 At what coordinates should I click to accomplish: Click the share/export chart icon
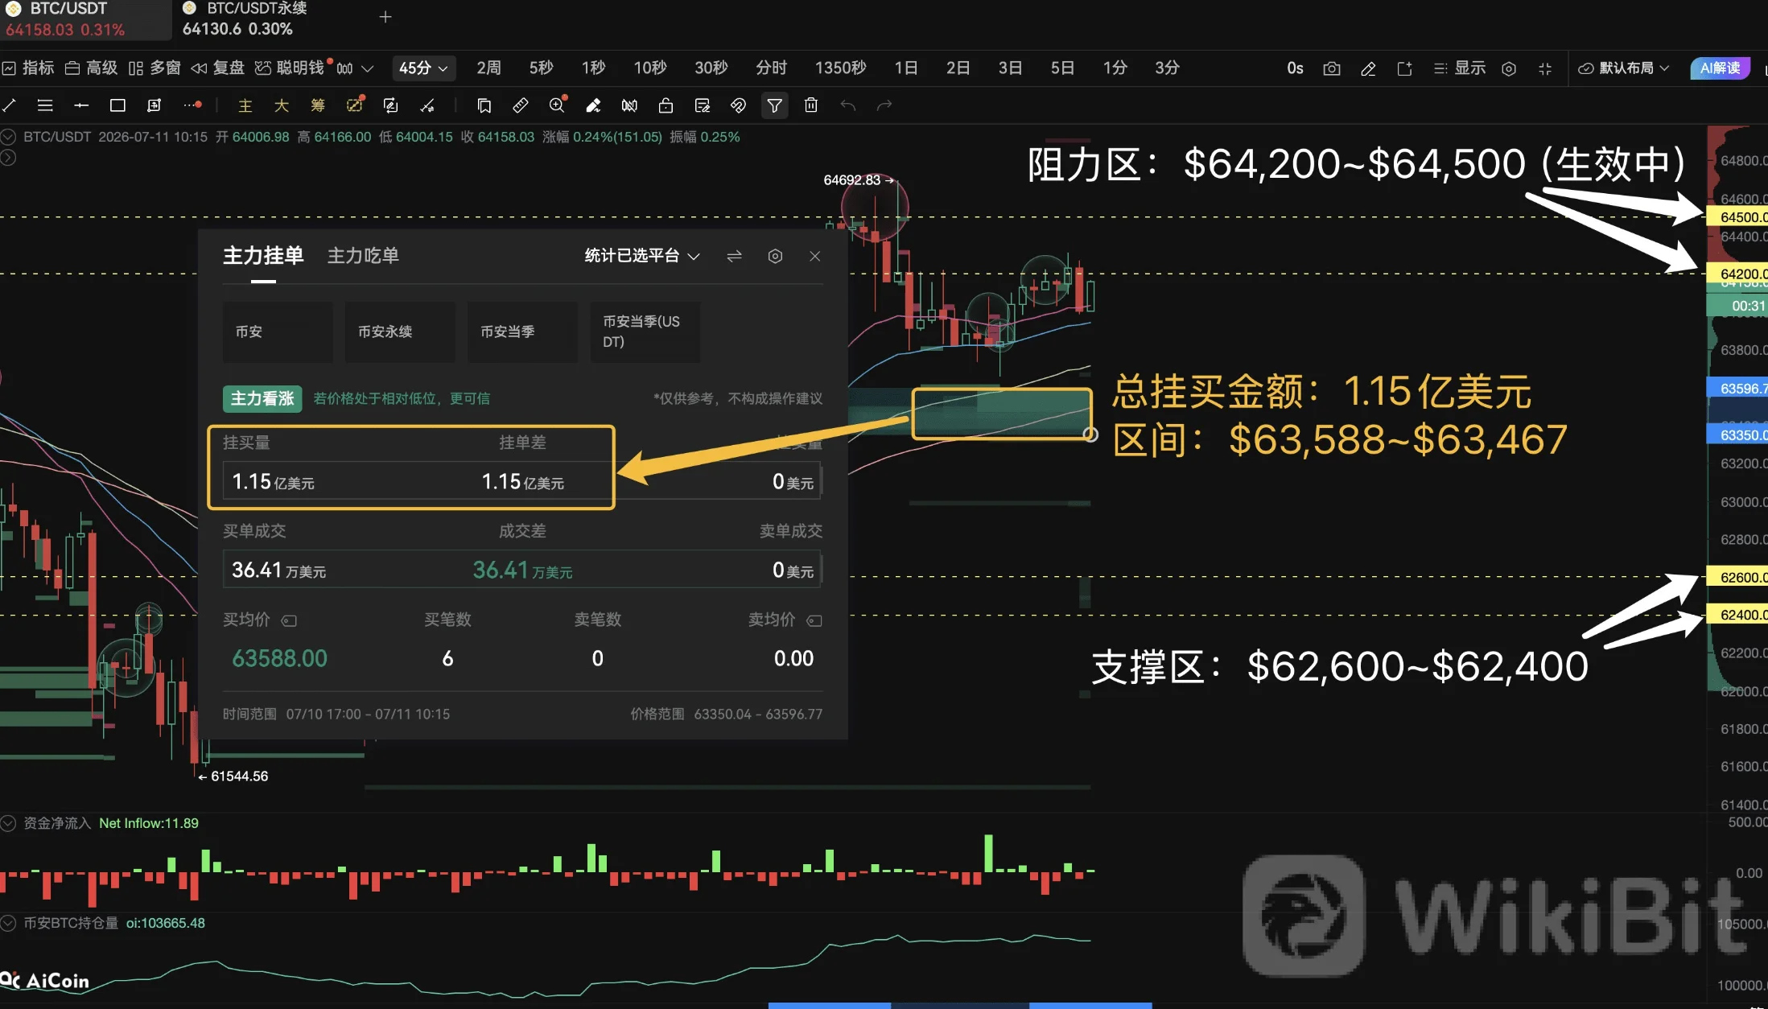click(x=1404, y=68)
